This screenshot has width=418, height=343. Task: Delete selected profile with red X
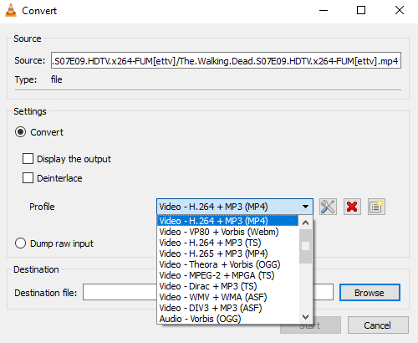352,207
